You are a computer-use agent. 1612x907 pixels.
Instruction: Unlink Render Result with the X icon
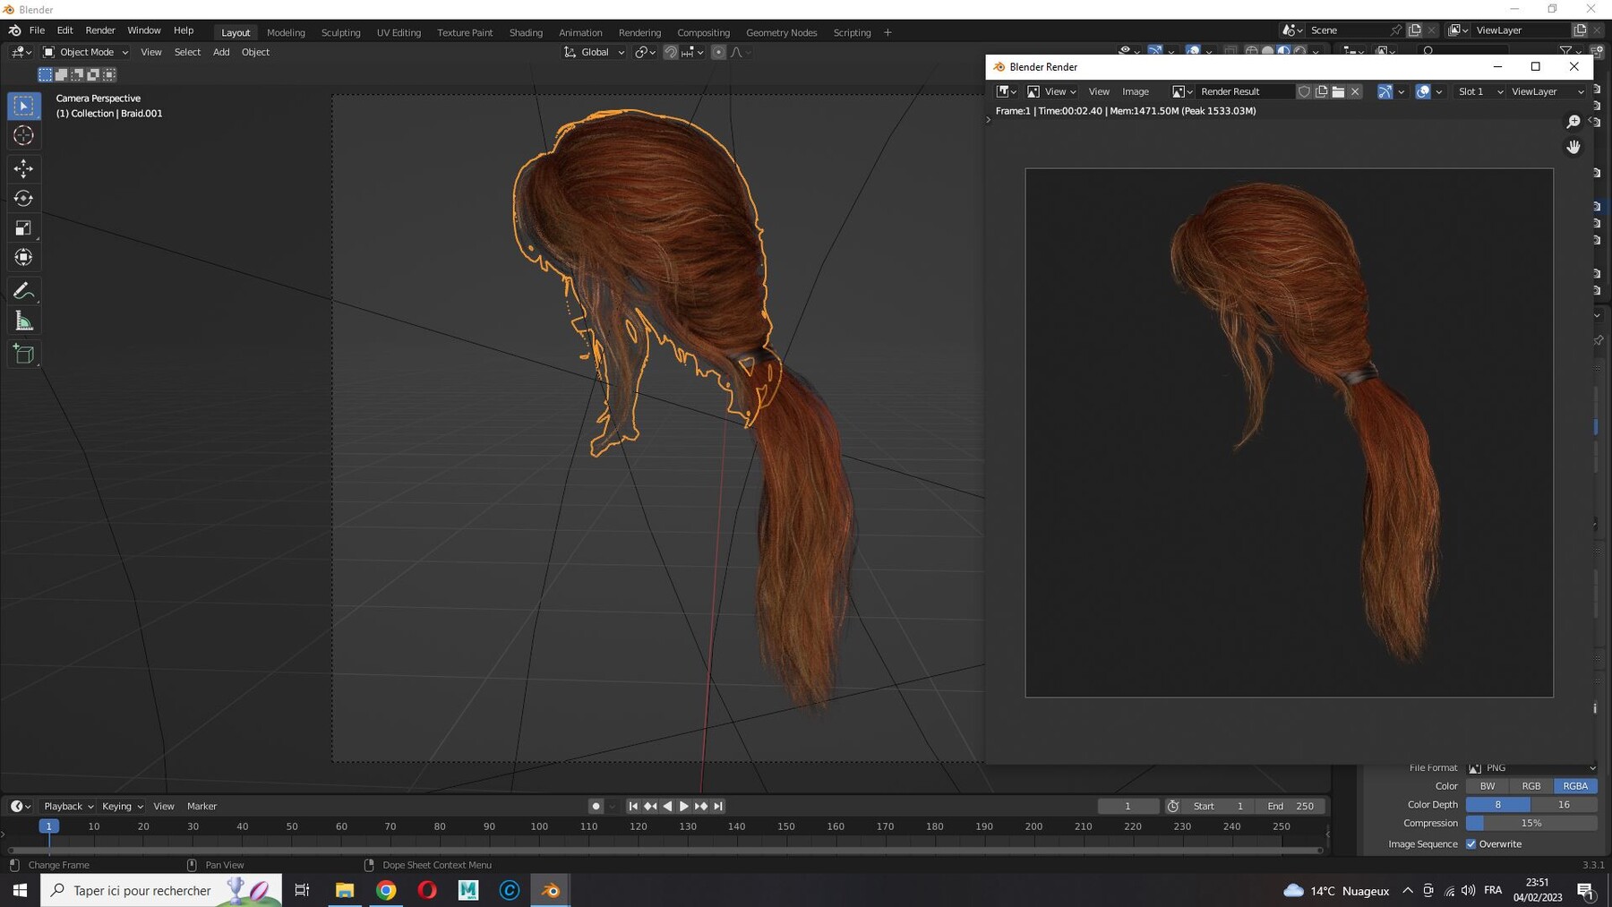1355,91
